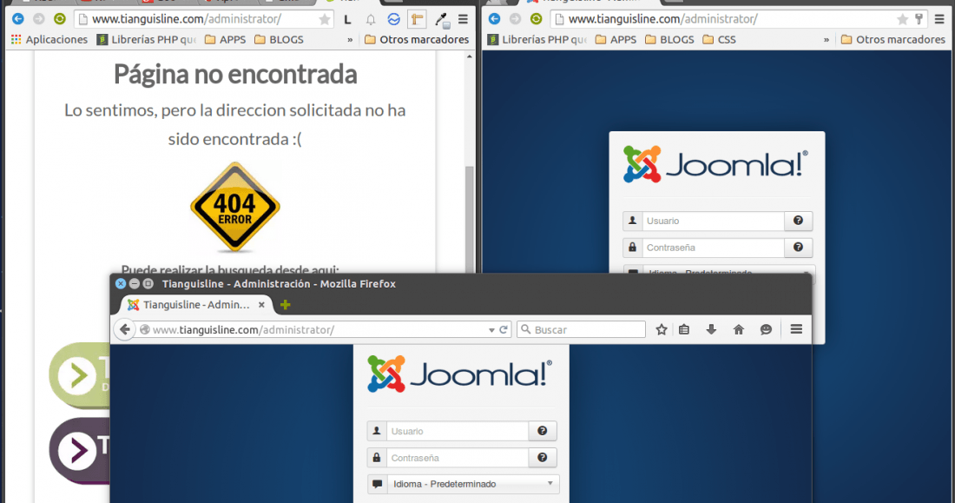Click the Joomla logo in Firefox window
The height and width of the screenshot is (503, 955).
tap(460, 374)
